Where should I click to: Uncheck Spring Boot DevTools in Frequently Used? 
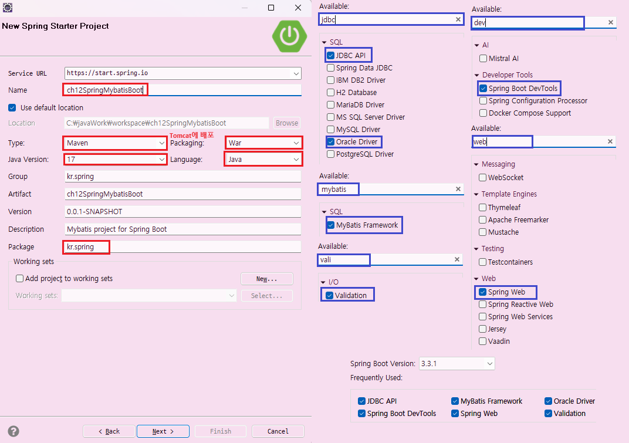(361, 413)
